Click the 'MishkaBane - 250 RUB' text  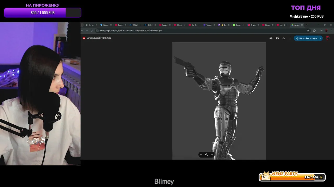pos(307,16)
